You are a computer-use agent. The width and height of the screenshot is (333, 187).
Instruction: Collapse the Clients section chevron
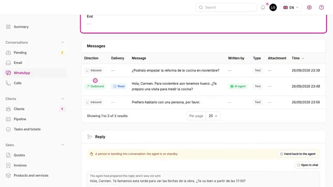[x=63, y=99]
